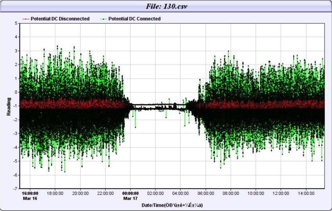The image size is (332, 211).
Task: Click the 18:00:00 x-axis tick label
Action: click(x=55, y=193)
